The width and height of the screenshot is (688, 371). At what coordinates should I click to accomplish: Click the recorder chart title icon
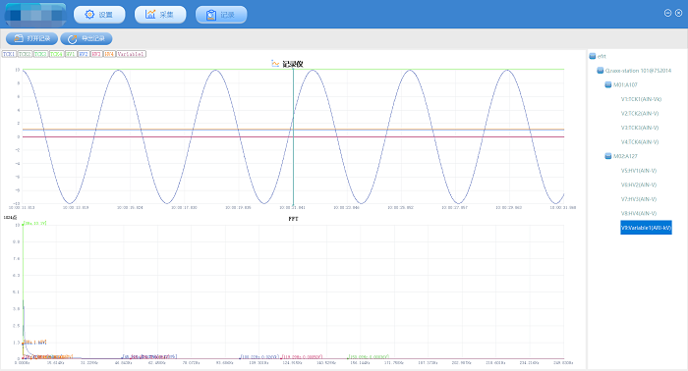[275, 64]
